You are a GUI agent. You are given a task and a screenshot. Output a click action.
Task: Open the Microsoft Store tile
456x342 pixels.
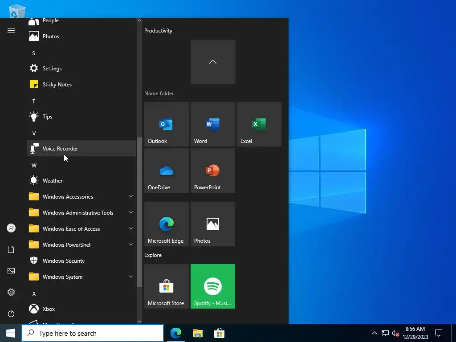pyautogui.click(x=167, y=286)
